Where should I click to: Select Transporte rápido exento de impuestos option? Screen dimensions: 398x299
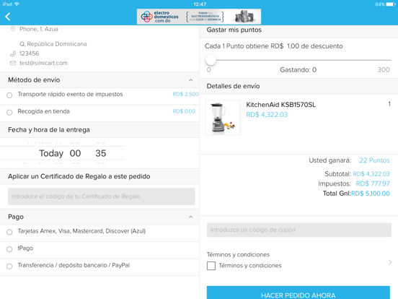point(9,95)
